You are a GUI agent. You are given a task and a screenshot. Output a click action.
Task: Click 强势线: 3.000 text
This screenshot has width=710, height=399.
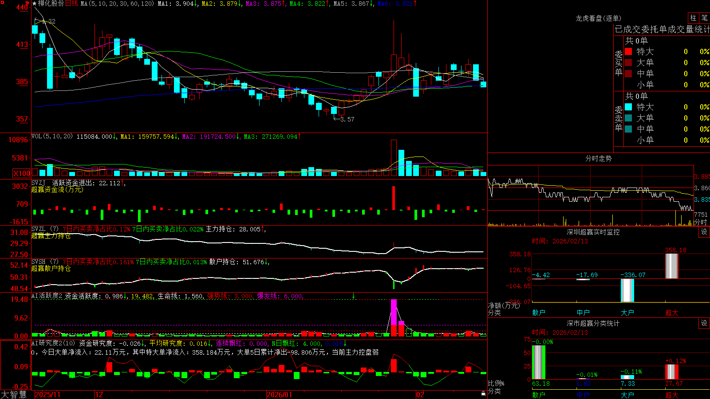tap(230, 296)
